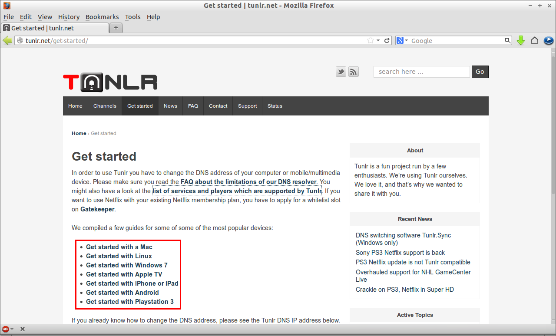The image size is (556, 336).
Task: Open the Help menu
Action: point(153,17)
